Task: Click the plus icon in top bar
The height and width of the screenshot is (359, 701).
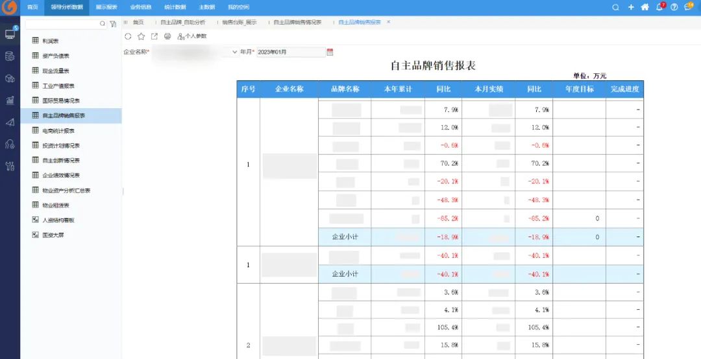Action: point(631,7)
